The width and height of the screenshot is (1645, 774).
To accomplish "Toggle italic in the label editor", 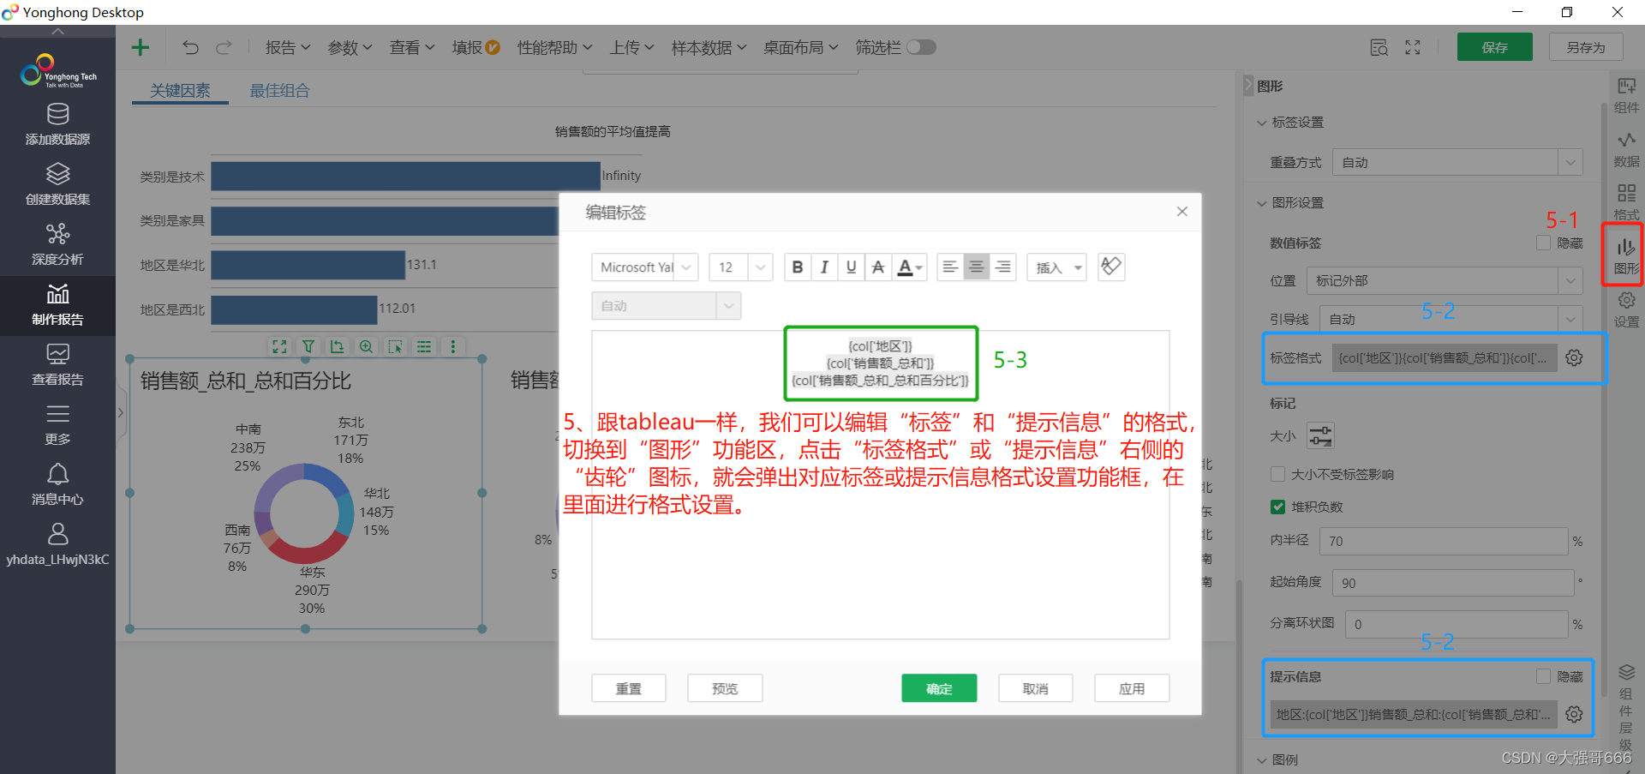I will click(x=824, y=267).
